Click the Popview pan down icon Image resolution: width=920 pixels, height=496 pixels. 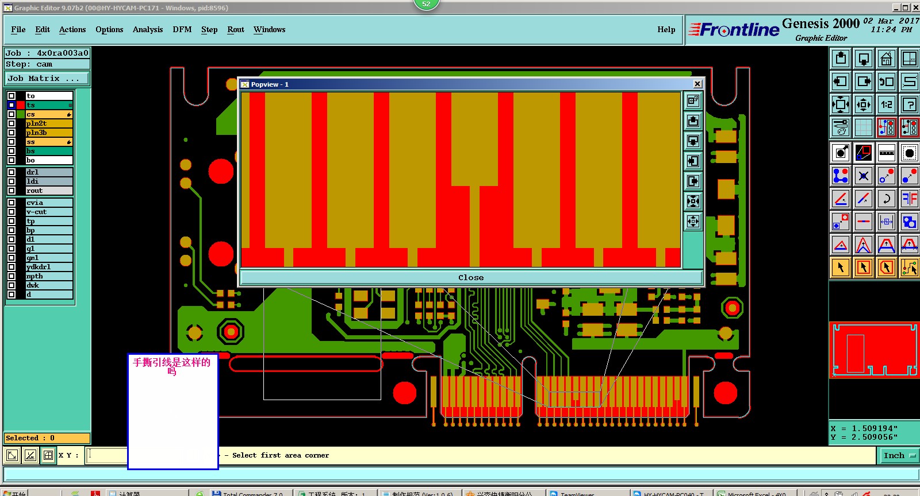(693, 141)
